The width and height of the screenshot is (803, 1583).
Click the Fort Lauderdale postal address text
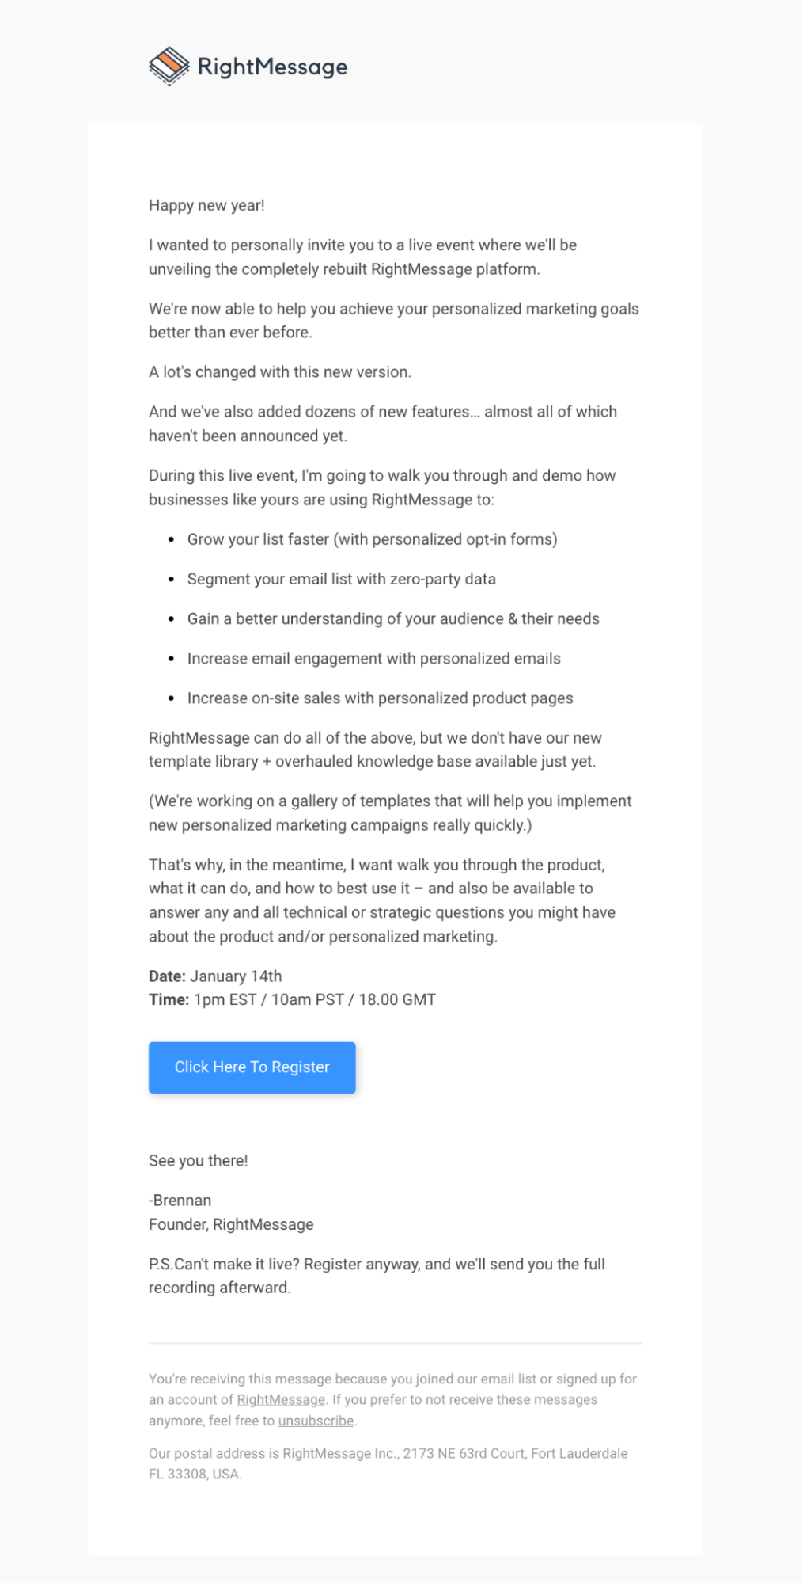coord(388,1465)
